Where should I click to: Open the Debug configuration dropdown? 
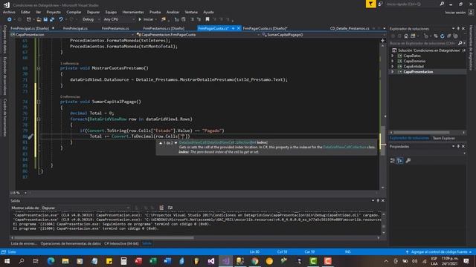91,19
